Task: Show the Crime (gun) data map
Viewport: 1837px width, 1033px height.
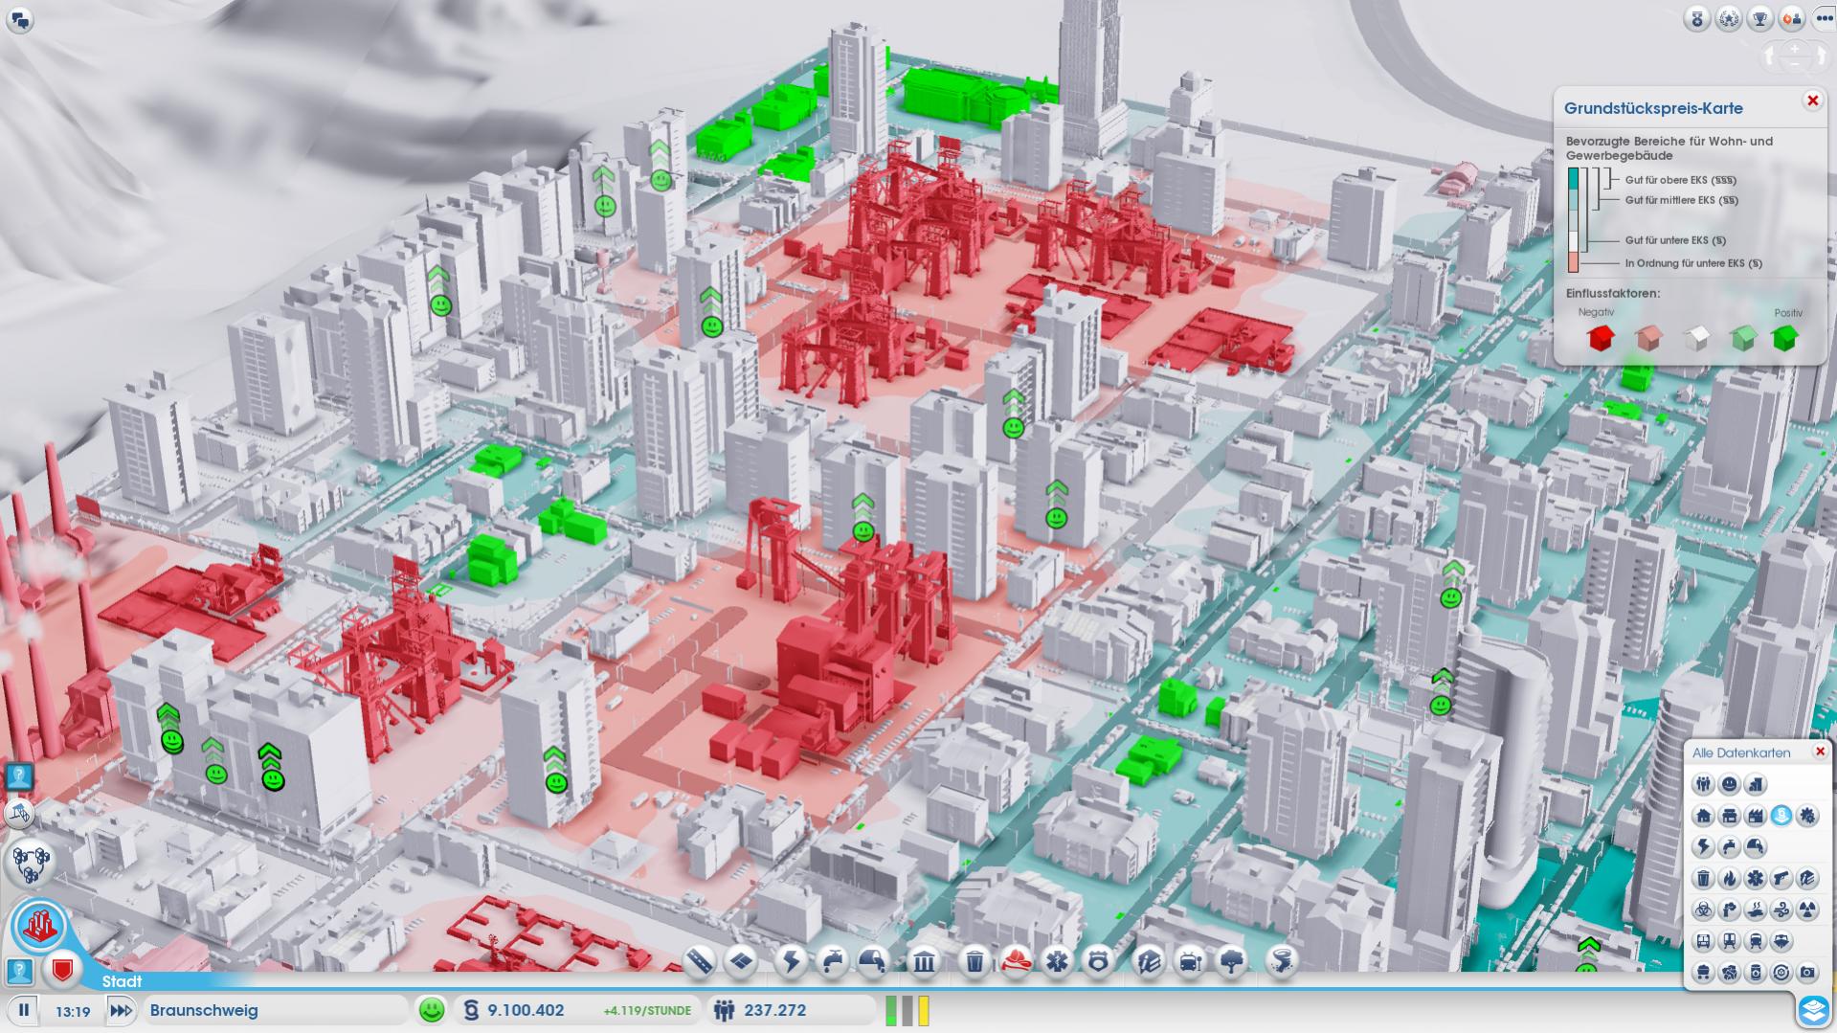Action: pos(1781,878)
